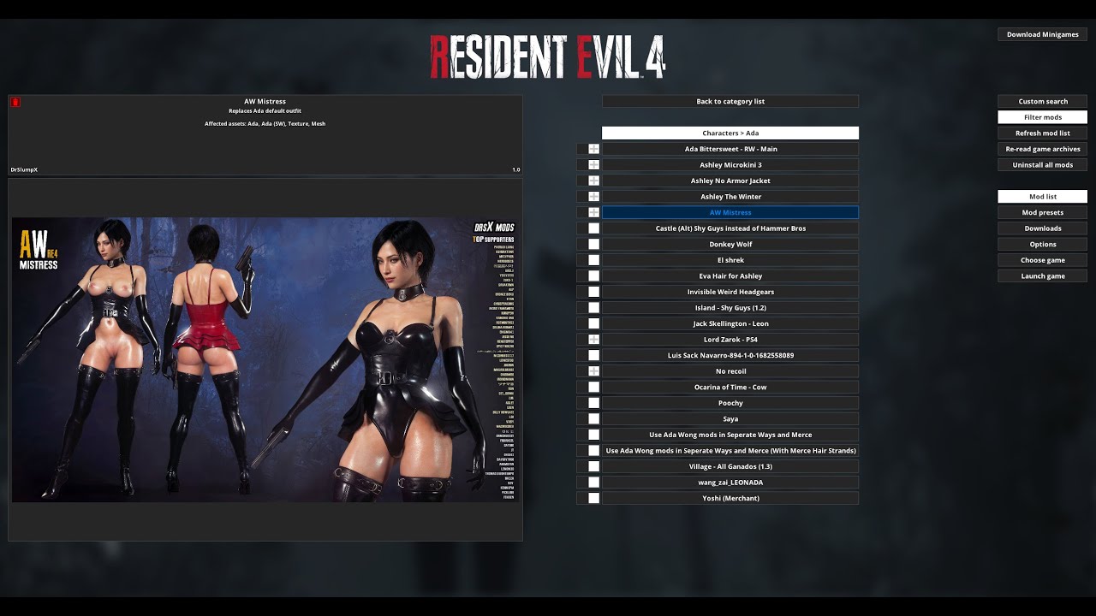The image size is (1096, 616).
Task: Select the Ada Bittersweet - RW - Main row
Action: pos(730,149)
